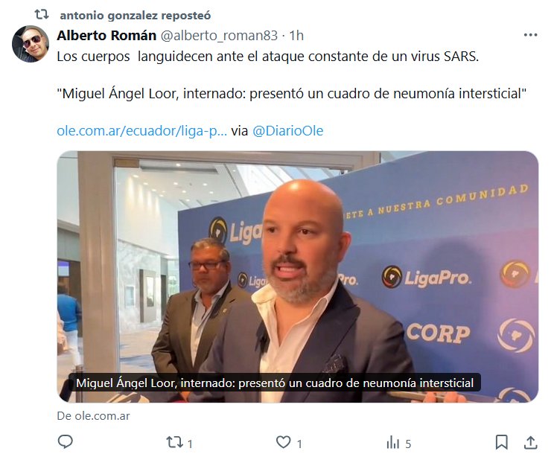Click the tweet sentence about virus SARS
Screen dimensions: 554x457
point(268,57)
